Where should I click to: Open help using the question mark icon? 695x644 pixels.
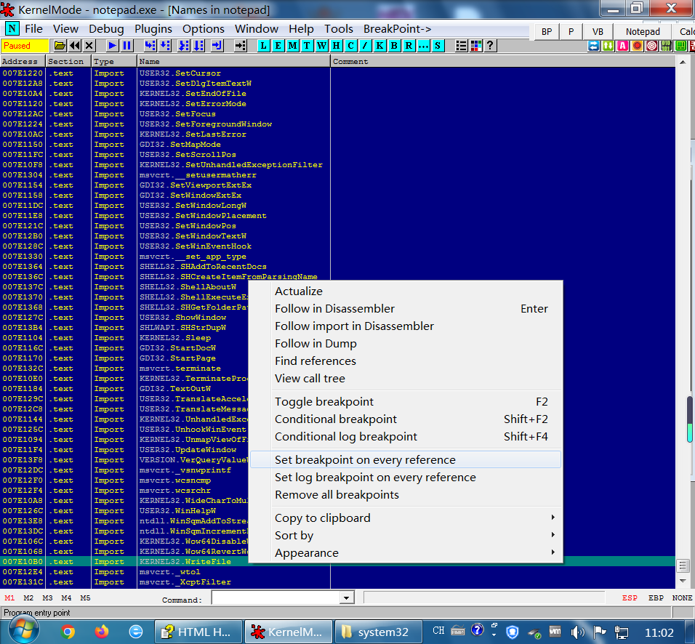pyautogui.click(x=489, y=45)
